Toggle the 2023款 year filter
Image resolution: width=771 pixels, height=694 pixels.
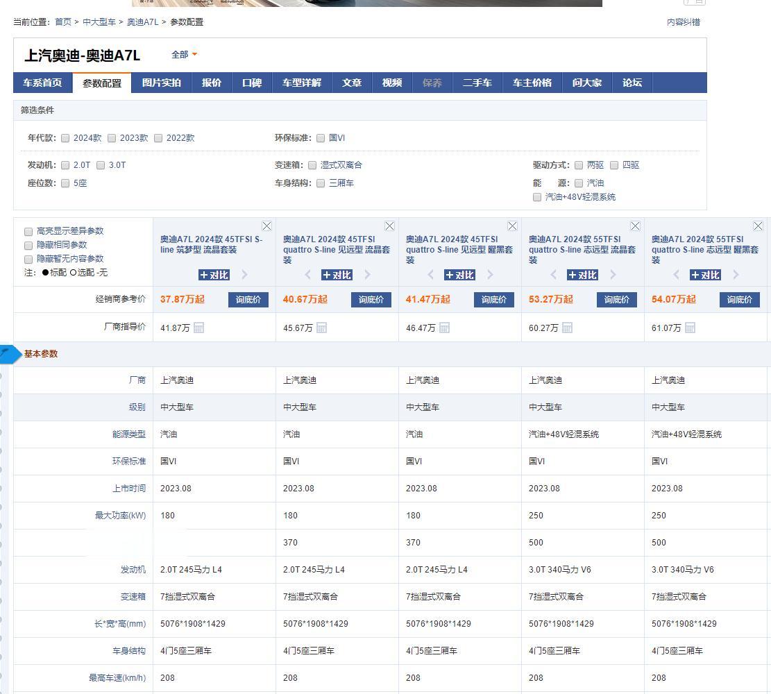tap(112, 138)
